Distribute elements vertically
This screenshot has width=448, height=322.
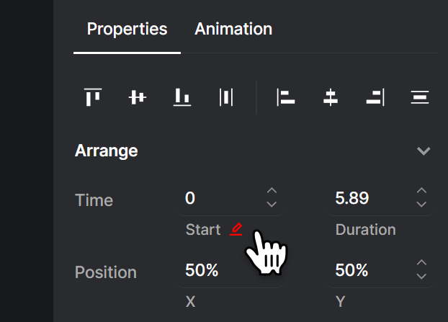[x=420, y=97]
